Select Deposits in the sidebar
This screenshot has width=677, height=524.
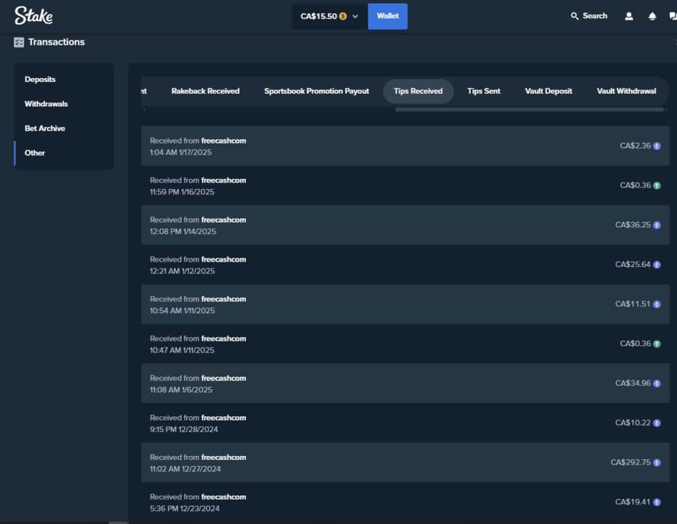coord(40,79)
